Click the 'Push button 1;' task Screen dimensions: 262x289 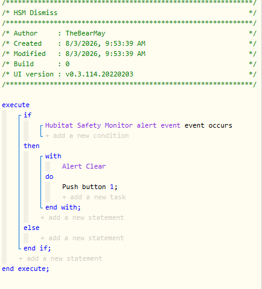coord(90,187)
